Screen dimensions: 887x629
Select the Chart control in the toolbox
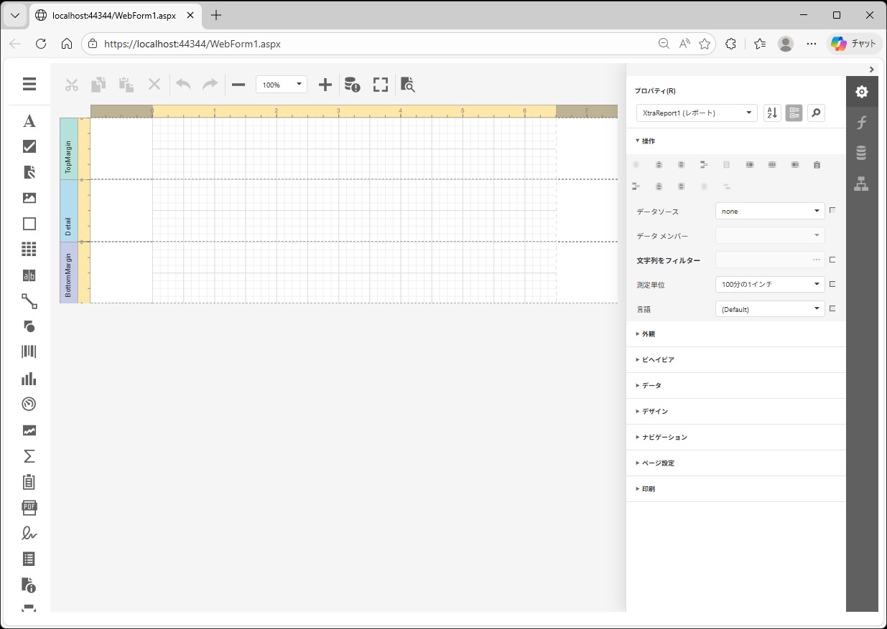[29, 378]
